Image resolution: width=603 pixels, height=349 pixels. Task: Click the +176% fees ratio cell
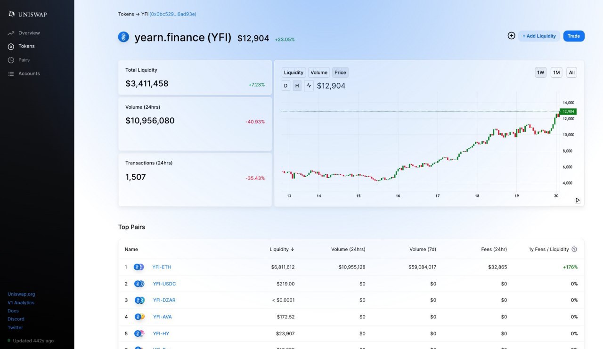(x=570, y=267)
